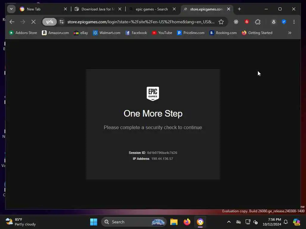Open the eBay bookmark
The width and height of the screenshot is (306, 229).
tap(81, 33)
